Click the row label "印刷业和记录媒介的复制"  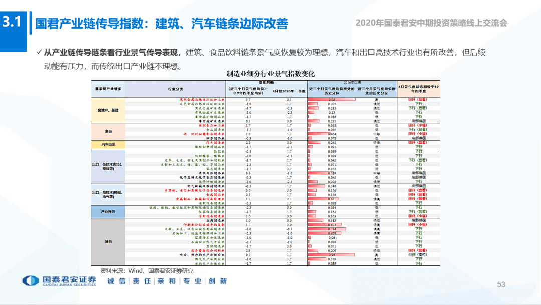(204, 225)
